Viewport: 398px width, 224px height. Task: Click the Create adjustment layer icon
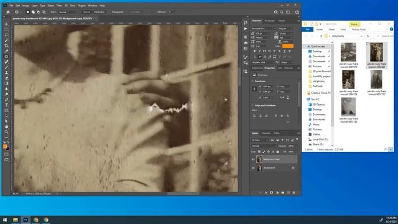[277, 193]
